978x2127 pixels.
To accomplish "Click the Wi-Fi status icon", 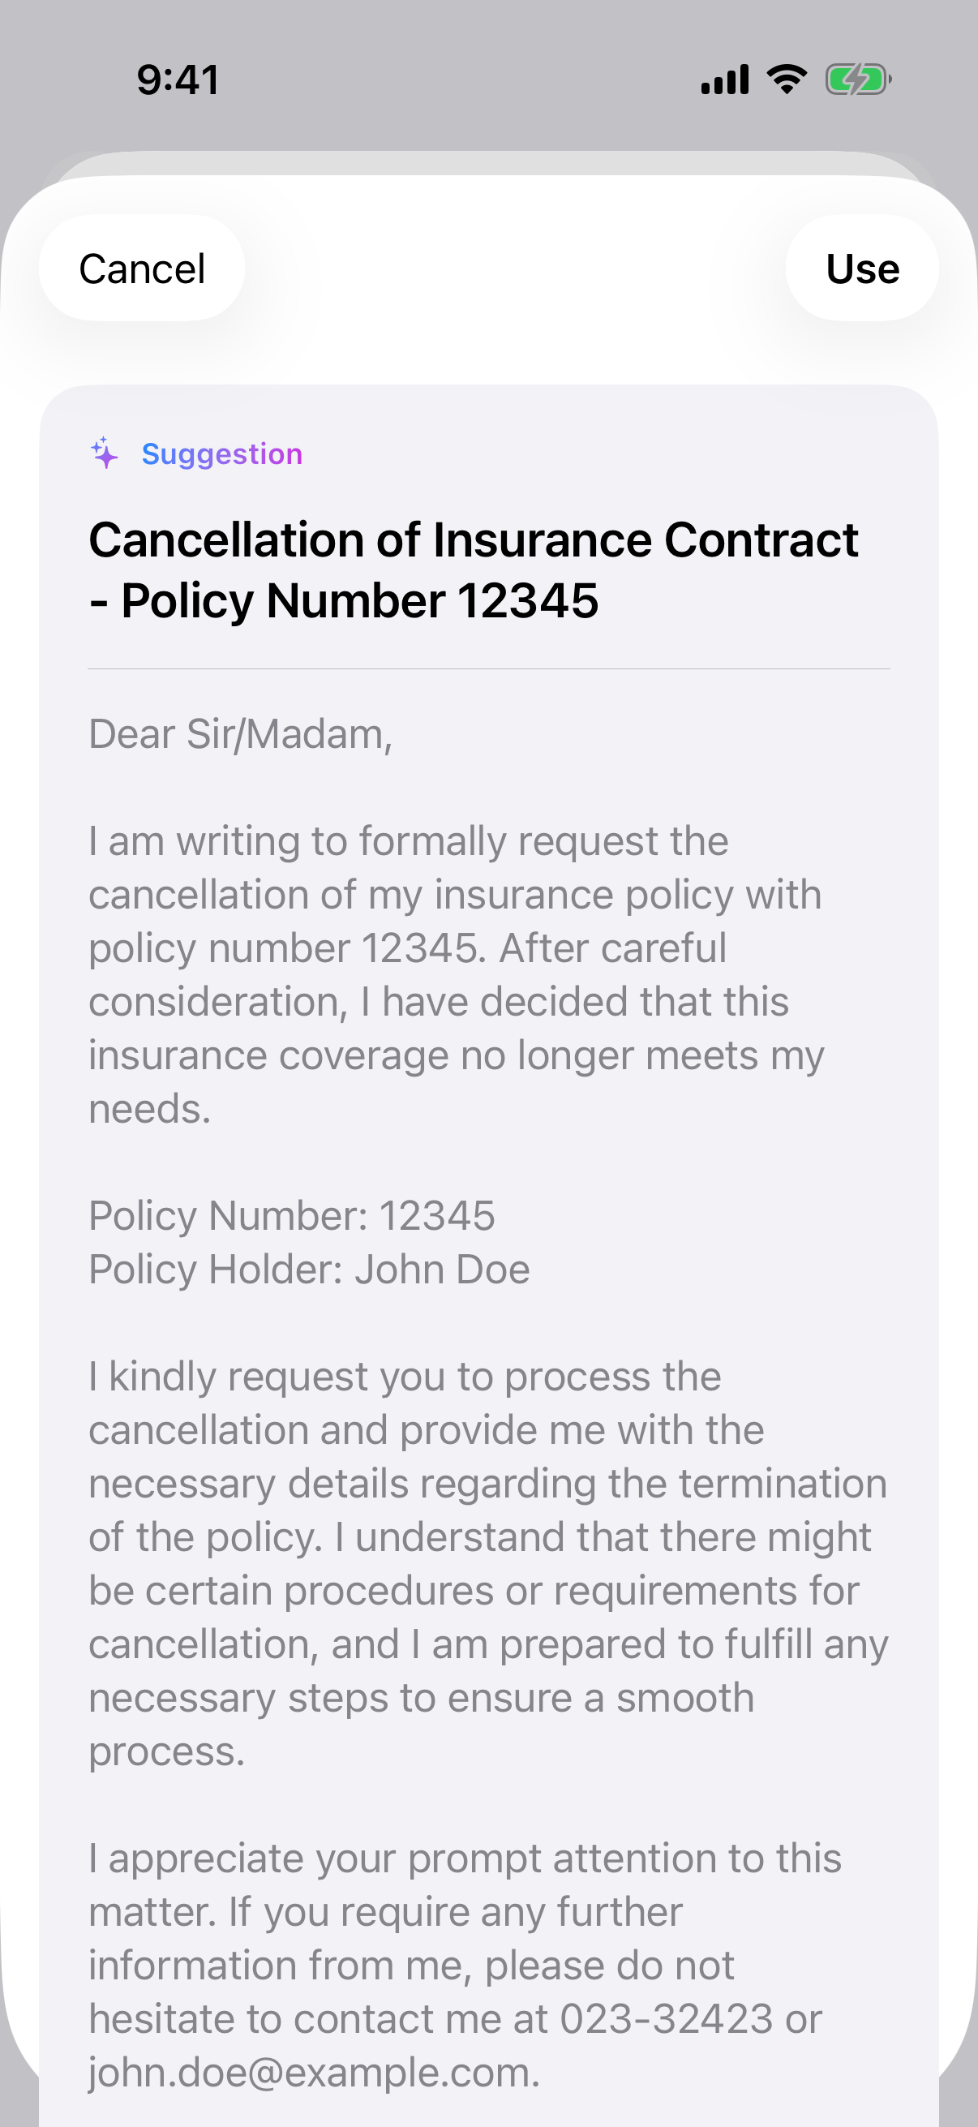I will point(787,79).
